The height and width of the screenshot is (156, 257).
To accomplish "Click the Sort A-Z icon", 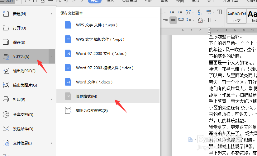I will [200, 12].
